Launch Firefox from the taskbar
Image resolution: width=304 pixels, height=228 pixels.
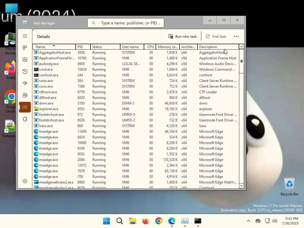[145, 221]
